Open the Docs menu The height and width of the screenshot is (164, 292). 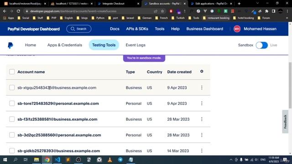115,29
